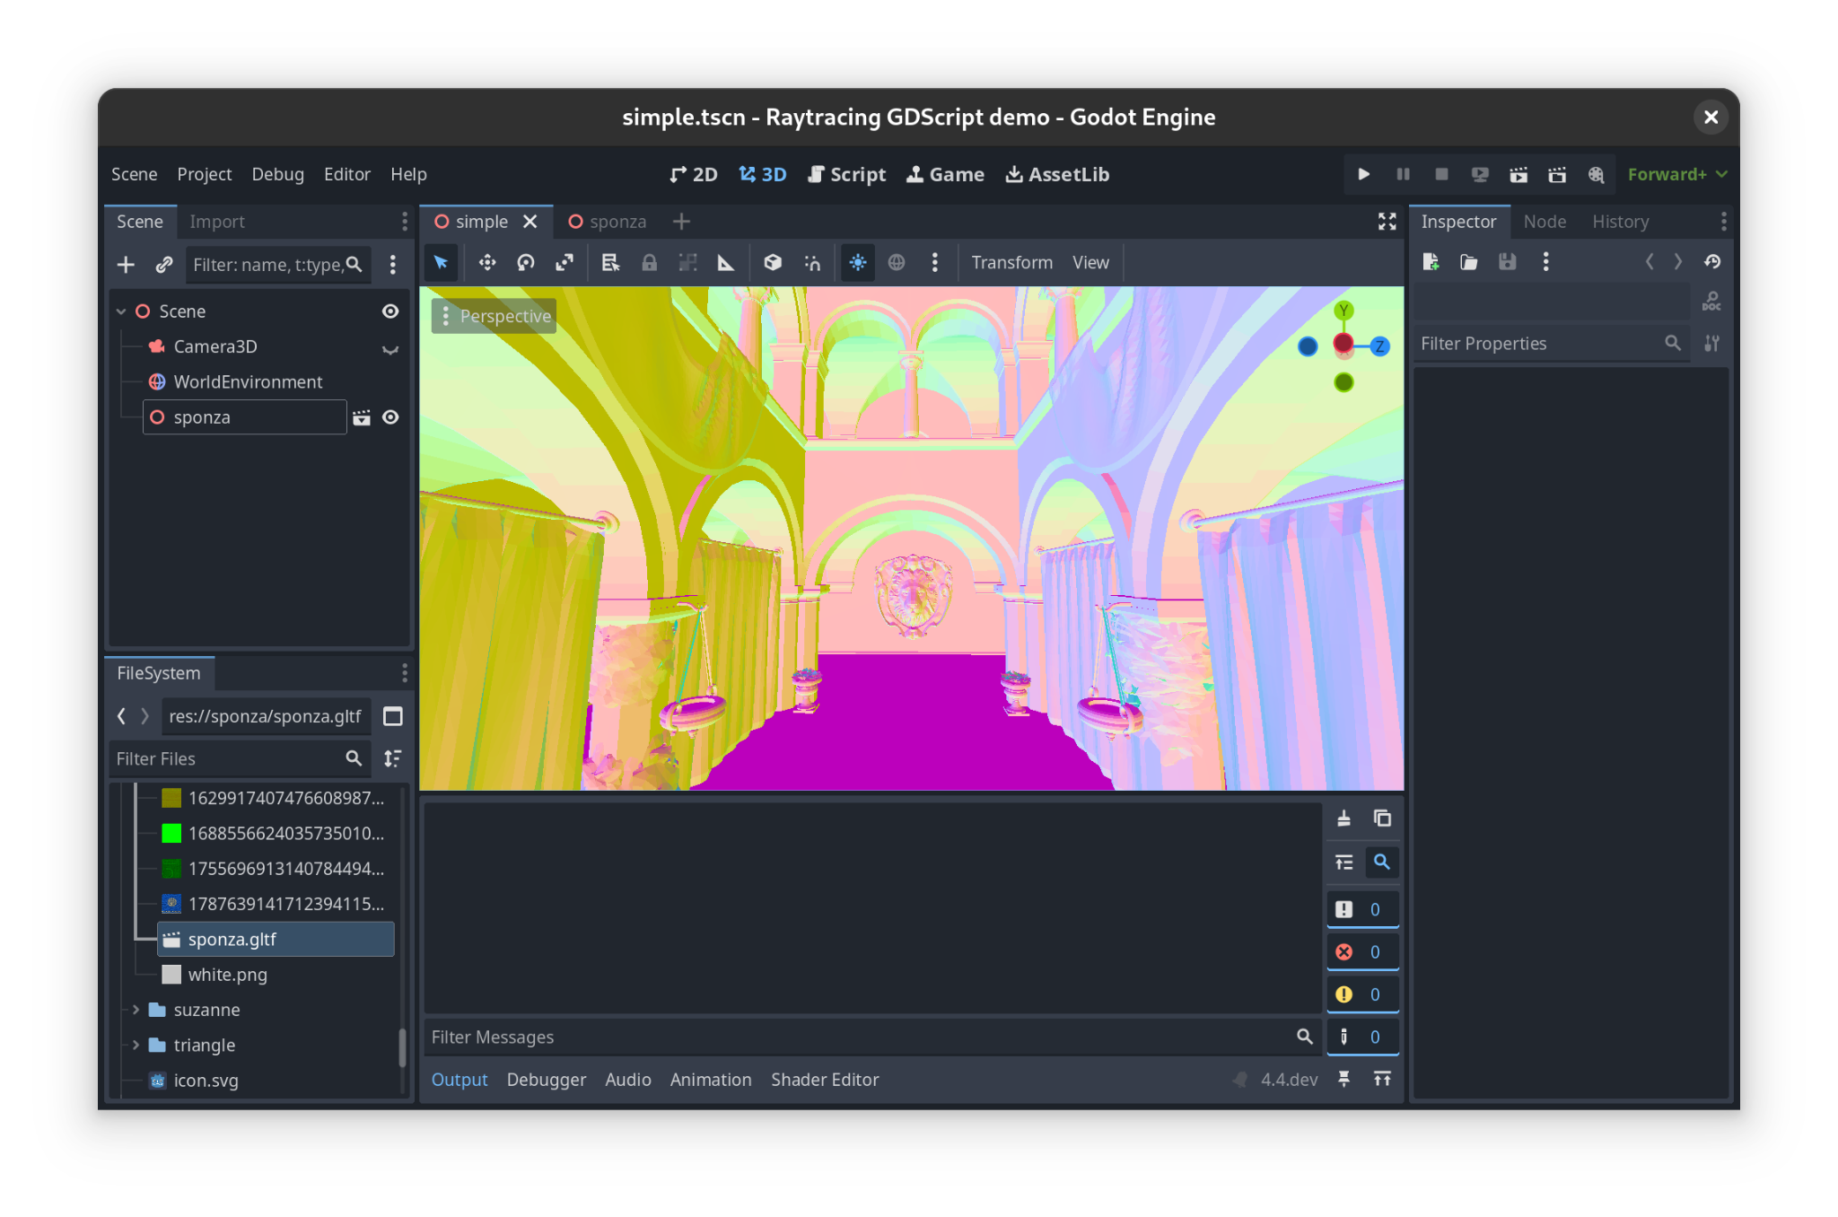The image size is (1838, 1217).
Task: Open the Project menu
Action: pos(204,174)
